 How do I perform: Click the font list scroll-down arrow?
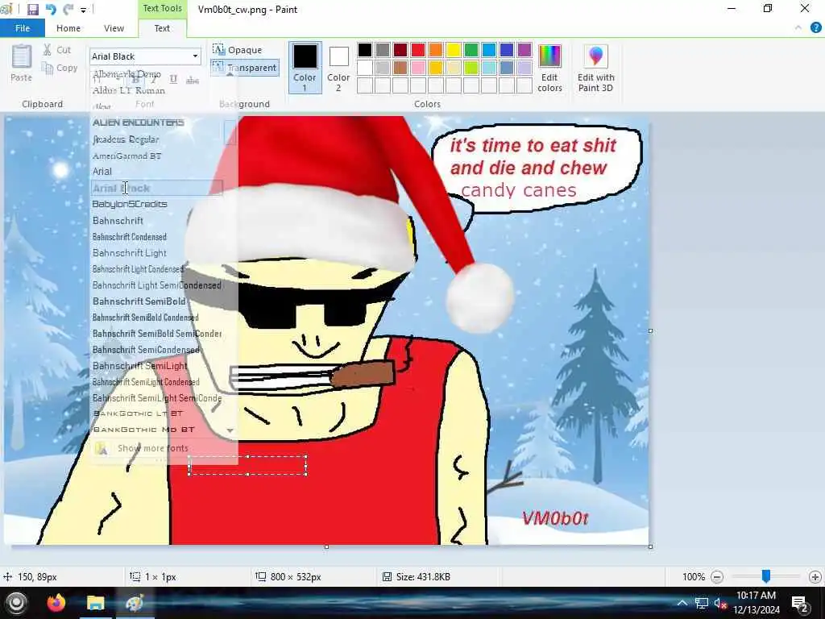pyautogui.click(x=230, y=430)
